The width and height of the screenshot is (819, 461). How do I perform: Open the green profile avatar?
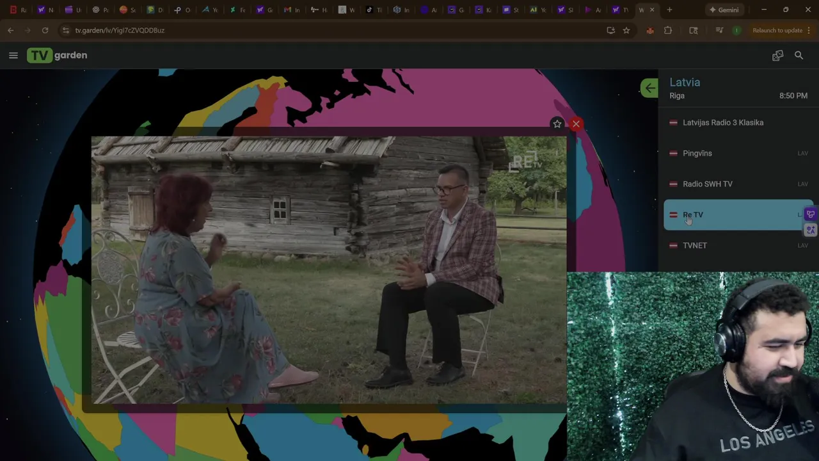[737, 30]
